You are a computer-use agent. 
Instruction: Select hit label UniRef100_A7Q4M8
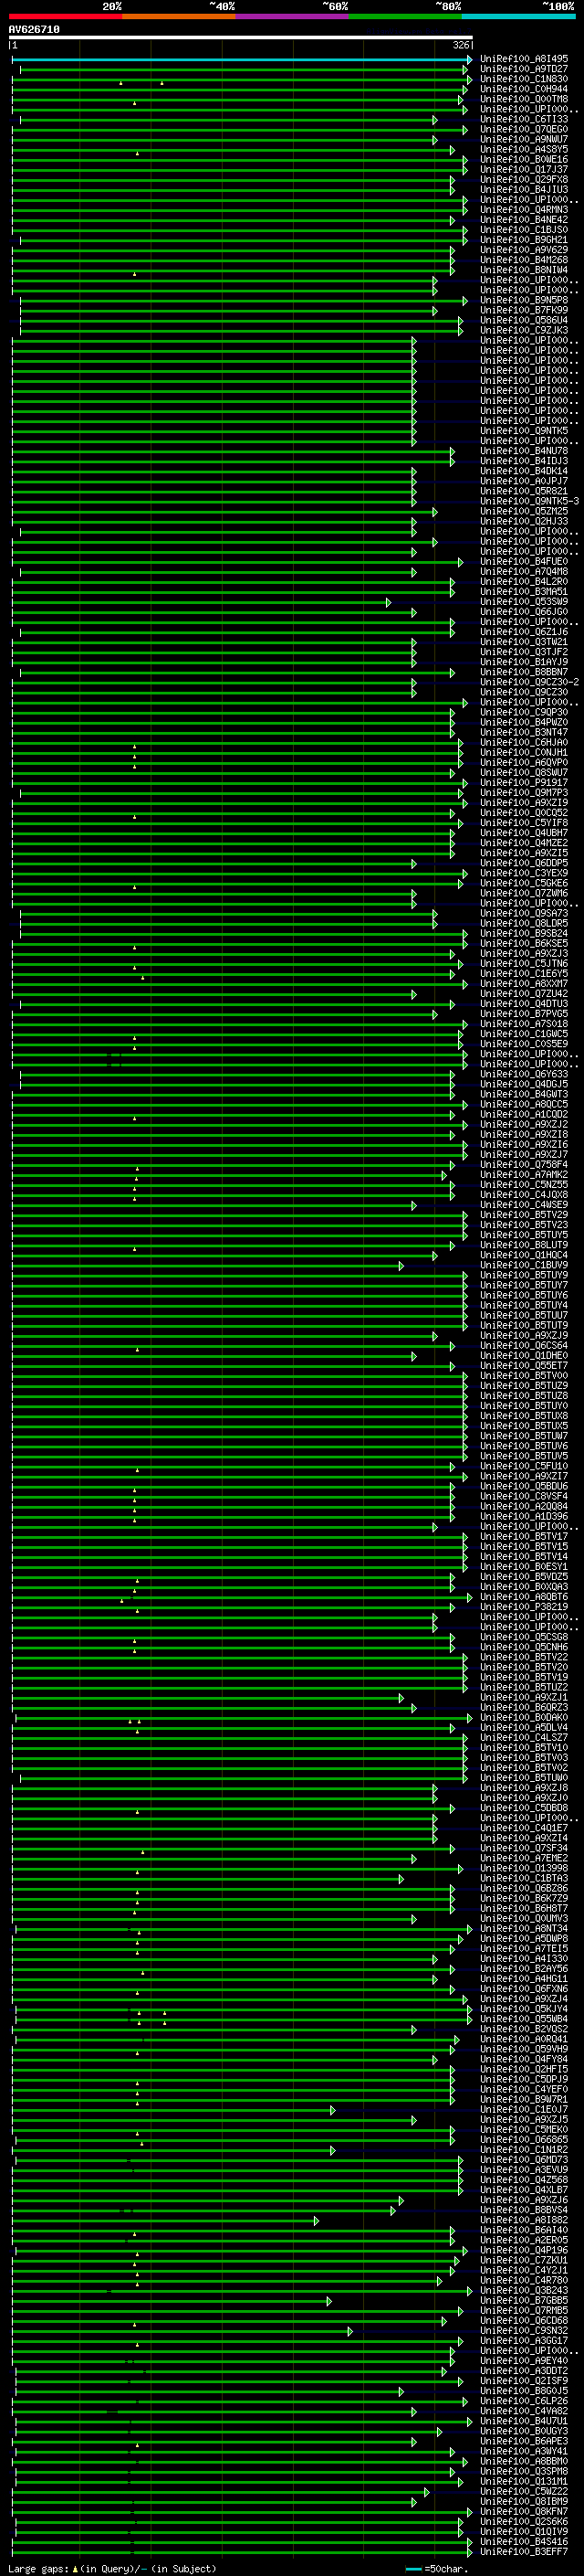(x=524, y=572)
